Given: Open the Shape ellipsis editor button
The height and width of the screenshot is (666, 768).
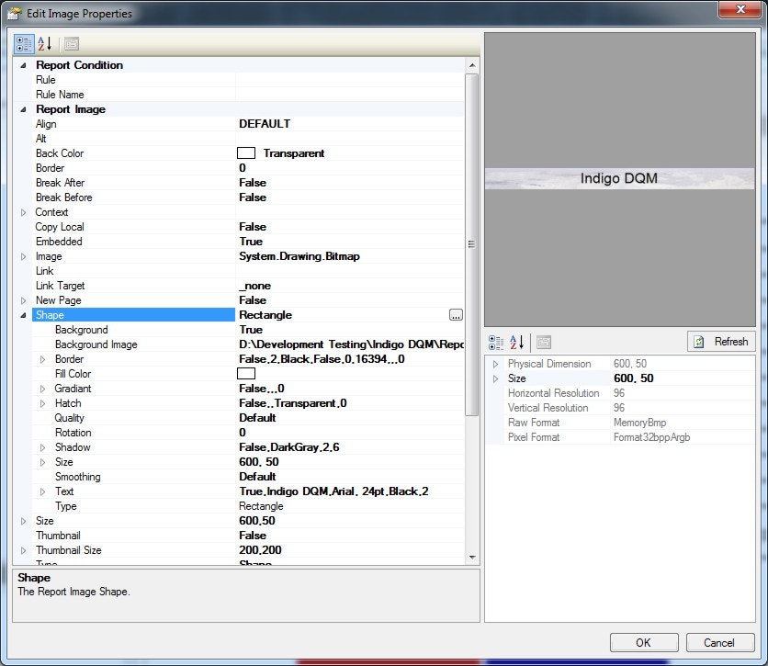Looking at the screenshot, I should (456, 314).
